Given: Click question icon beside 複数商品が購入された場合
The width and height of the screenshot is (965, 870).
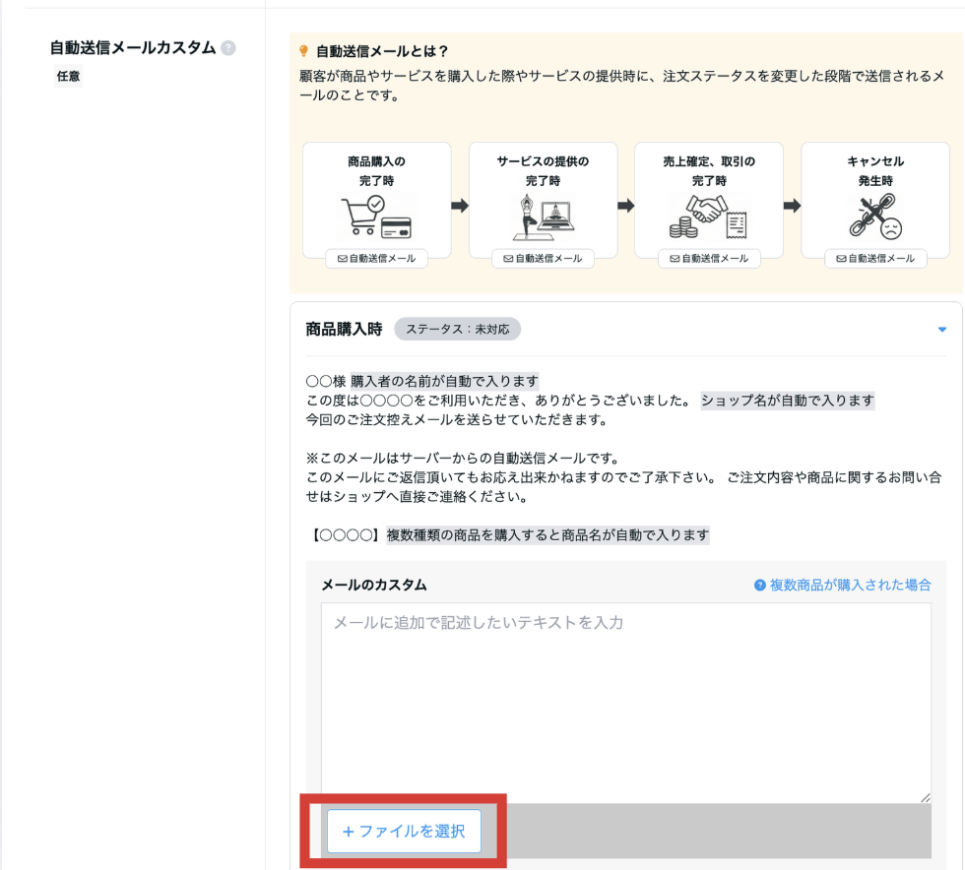Looking at the screenshot, I should click(x=760, y=586).
